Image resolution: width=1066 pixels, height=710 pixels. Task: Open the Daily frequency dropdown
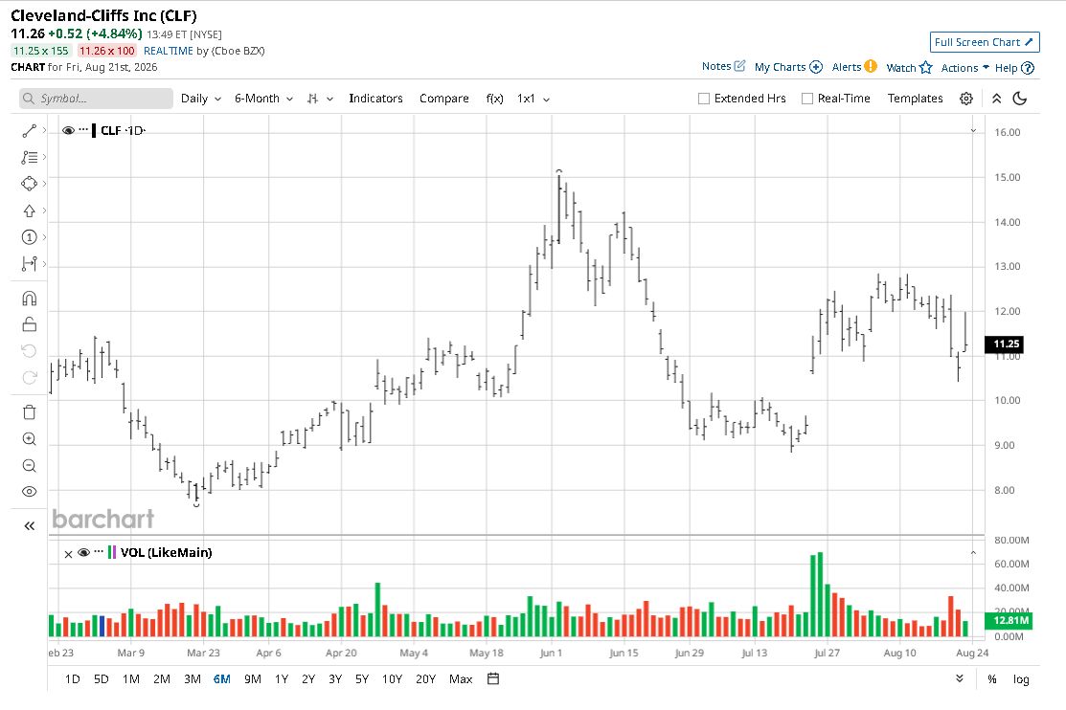click(201, 99)
